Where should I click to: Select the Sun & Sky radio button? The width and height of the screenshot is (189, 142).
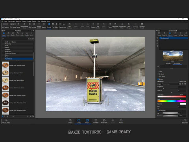158,77
